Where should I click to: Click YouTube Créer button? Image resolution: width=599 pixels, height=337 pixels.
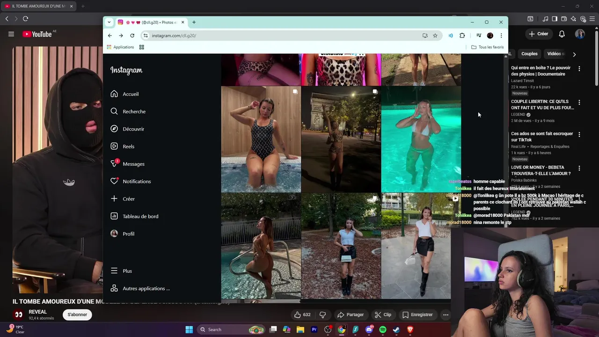[x=538, y=34]
